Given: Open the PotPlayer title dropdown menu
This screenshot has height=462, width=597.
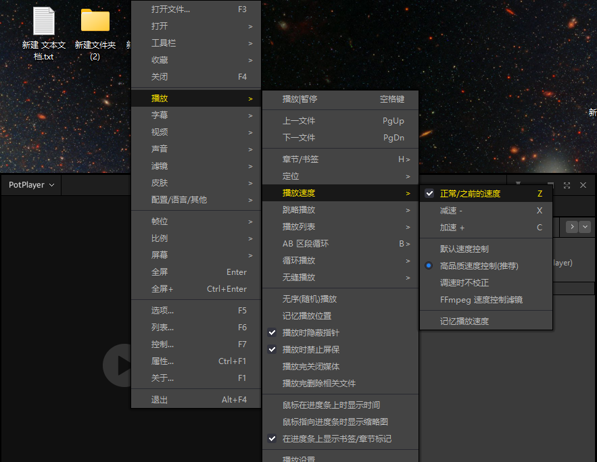Looking at the screenshot, I should [31, 185].
